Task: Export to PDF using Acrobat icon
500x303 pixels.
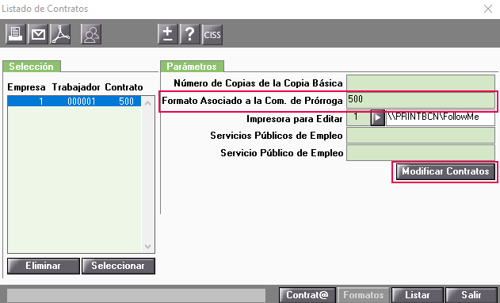Action: click(x=60, y=34)
